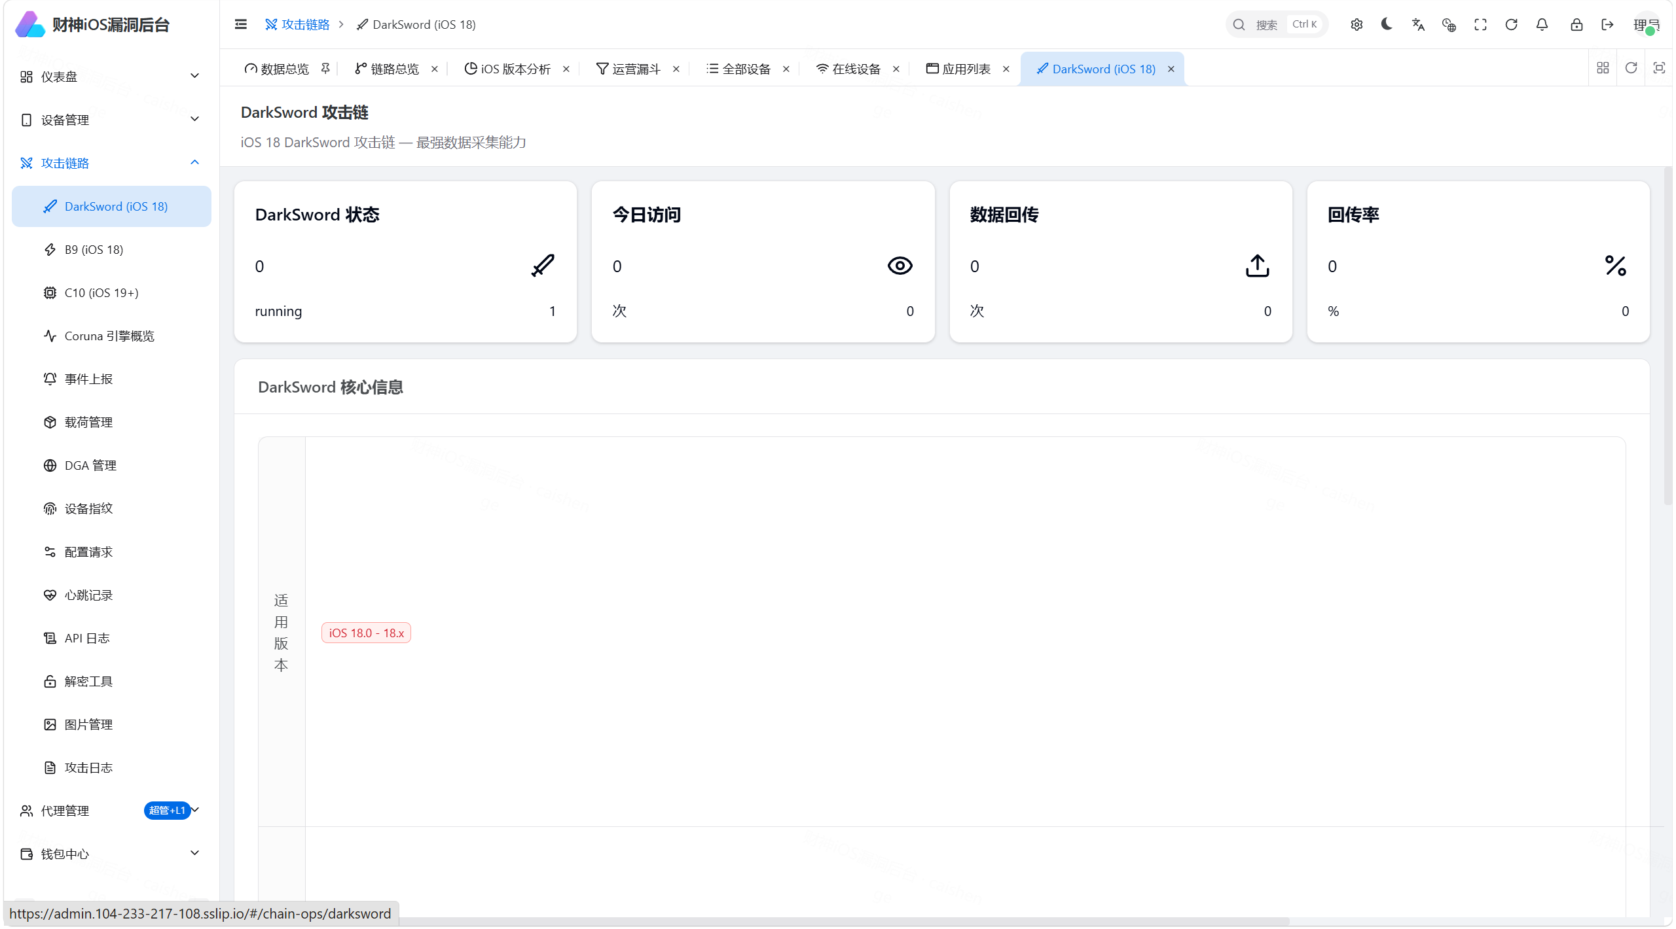
Task: Open Coruna 引擎概览 in sidebar
Action: click(111, 336)
